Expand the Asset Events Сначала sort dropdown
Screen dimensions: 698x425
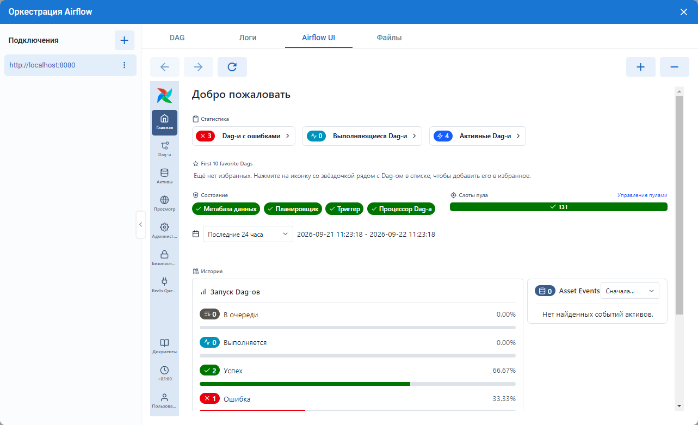629,291
